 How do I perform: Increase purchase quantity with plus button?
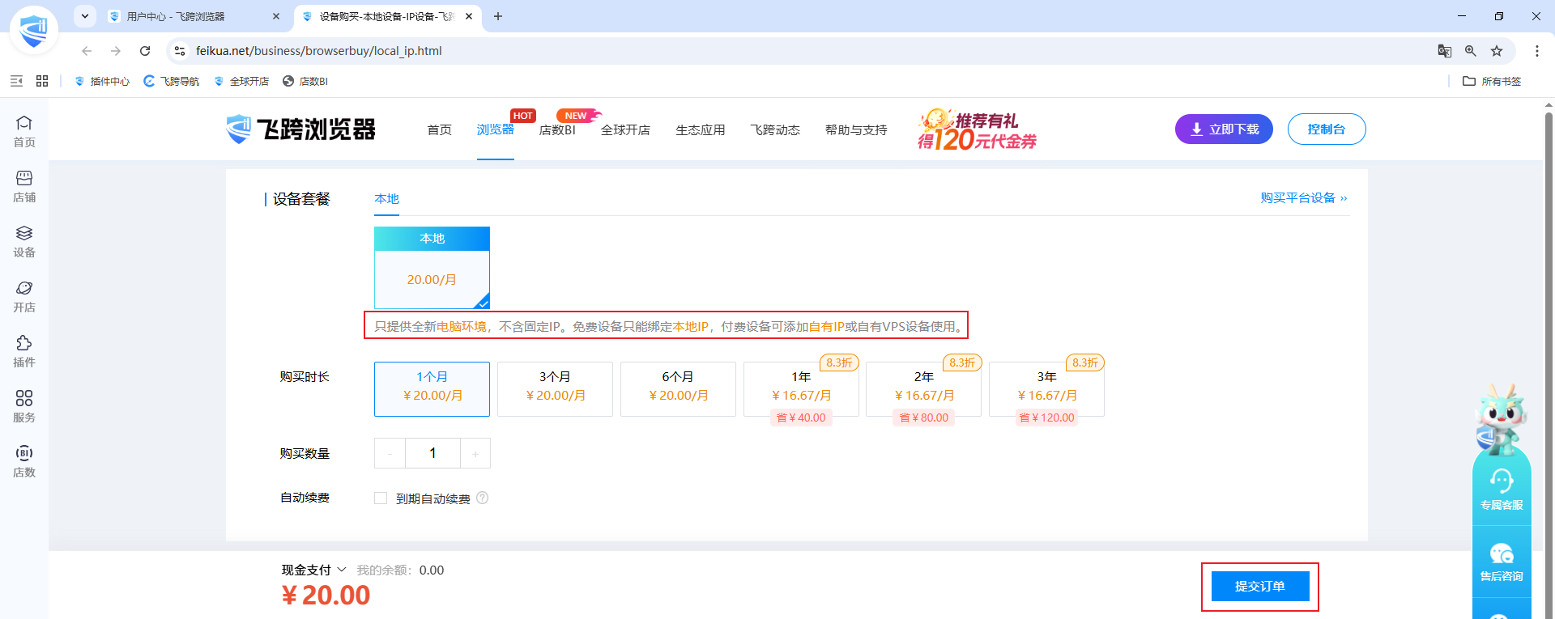[x=475, y=453]
